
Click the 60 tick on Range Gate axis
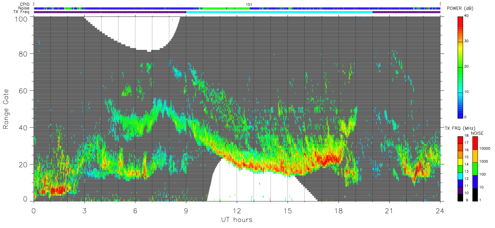[x=24, y=90]
